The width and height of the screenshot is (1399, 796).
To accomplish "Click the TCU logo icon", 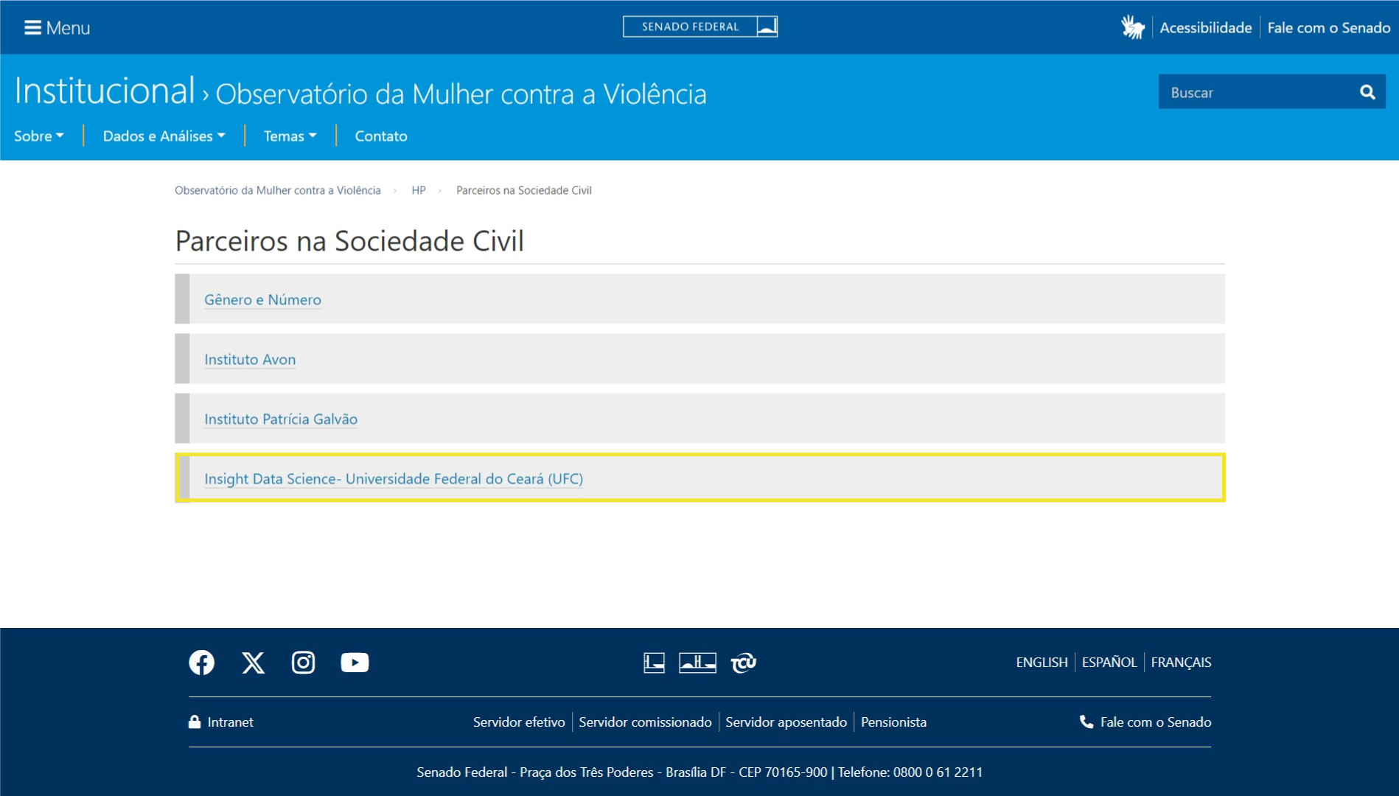I will (x=743, y=663).
